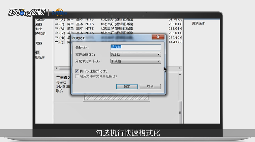The height and width of the screenshot is (142, 255).
Task: Click 联机 status under 磁盘 2
Action: coord(59,91)
